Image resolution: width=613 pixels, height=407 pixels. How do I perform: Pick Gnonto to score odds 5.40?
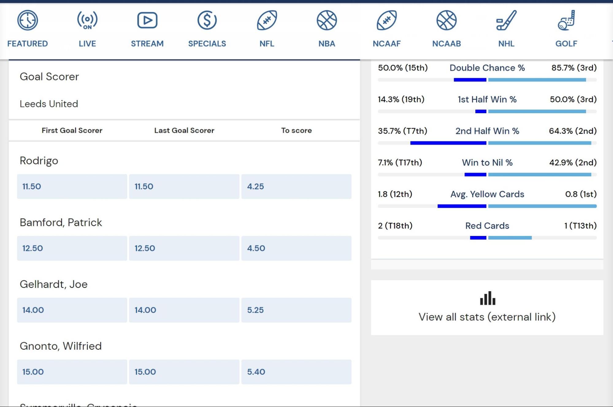click(296, 372)
